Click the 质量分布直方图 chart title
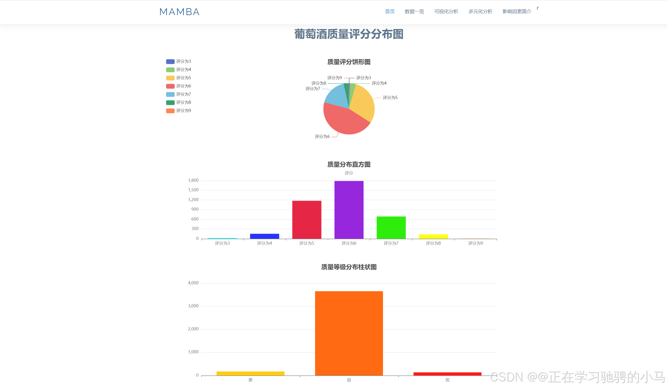This screenshot has height=388, width=667. [x=349, y=165]
